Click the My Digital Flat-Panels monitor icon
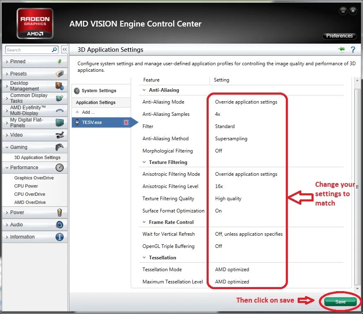This screenshot has height=314, width=363. tap(60, 123)
